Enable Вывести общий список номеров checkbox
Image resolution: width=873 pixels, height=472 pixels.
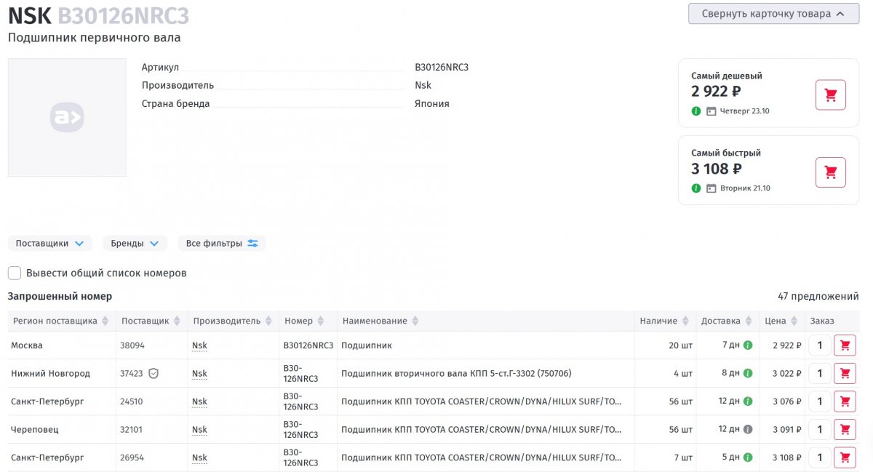(15, 273)
